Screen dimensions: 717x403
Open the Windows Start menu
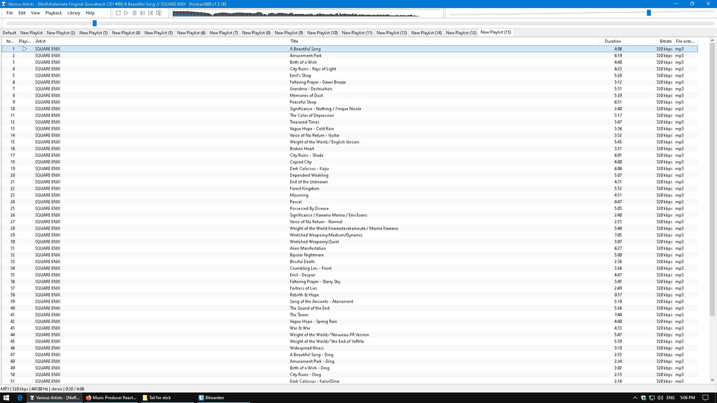7,397
